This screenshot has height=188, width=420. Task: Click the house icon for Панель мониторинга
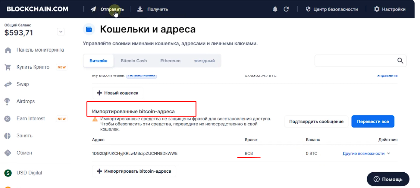click(8, 50)
